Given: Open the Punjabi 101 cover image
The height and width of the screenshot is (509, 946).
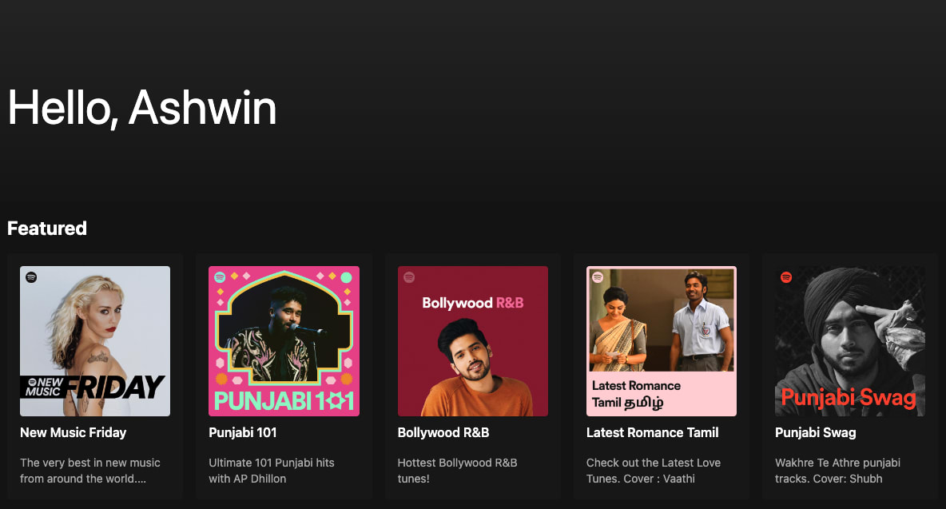Looking at the screenshot, I should point(284,341).
